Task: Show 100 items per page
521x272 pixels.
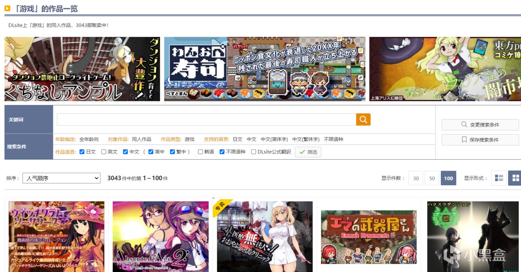Action: pos(448,178)
